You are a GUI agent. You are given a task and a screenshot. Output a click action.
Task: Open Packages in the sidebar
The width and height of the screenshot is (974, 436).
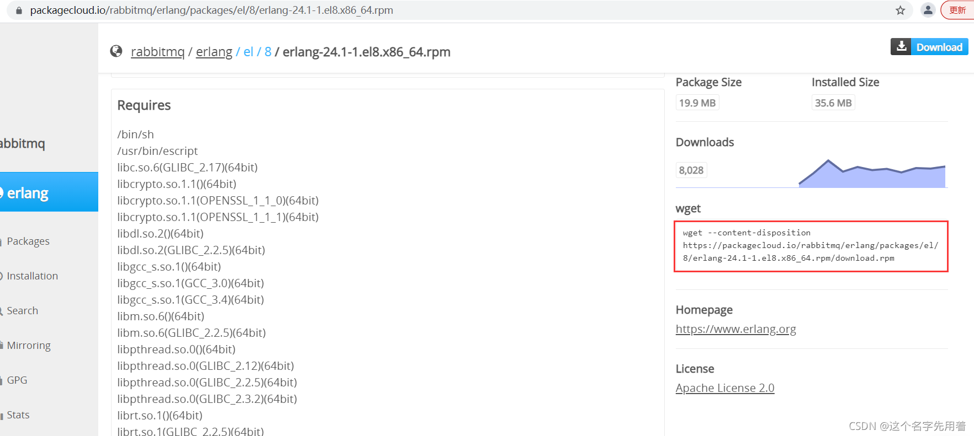click(x=28, y=241)
